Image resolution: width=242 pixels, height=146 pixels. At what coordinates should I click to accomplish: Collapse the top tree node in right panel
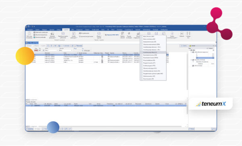click(190, 50)
